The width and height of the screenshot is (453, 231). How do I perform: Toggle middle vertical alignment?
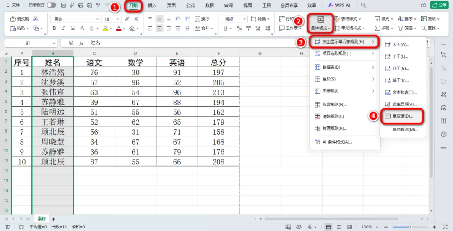pos(159,19)
